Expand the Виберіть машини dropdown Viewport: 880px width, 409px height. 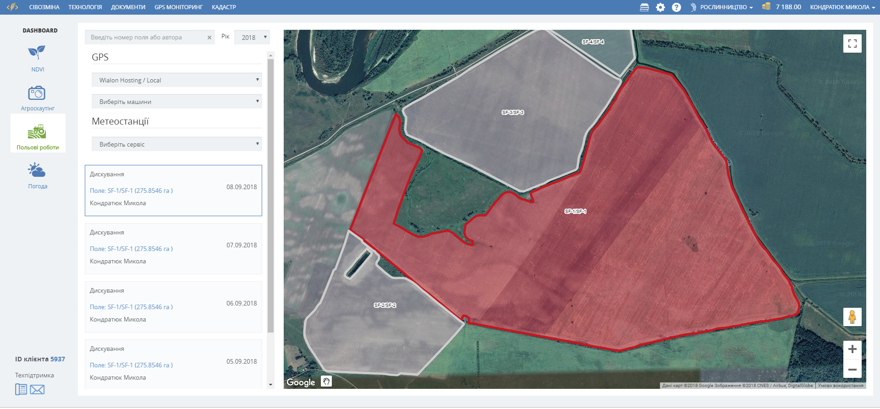pyautogui.click(x=176, y=102)
